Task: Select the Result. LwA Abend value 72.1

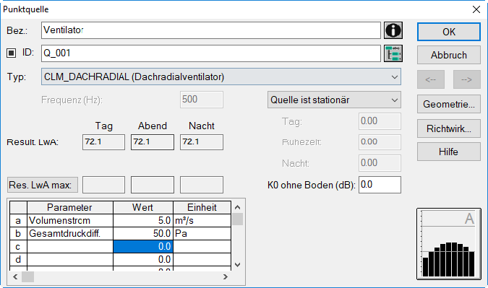Action: 153,142
